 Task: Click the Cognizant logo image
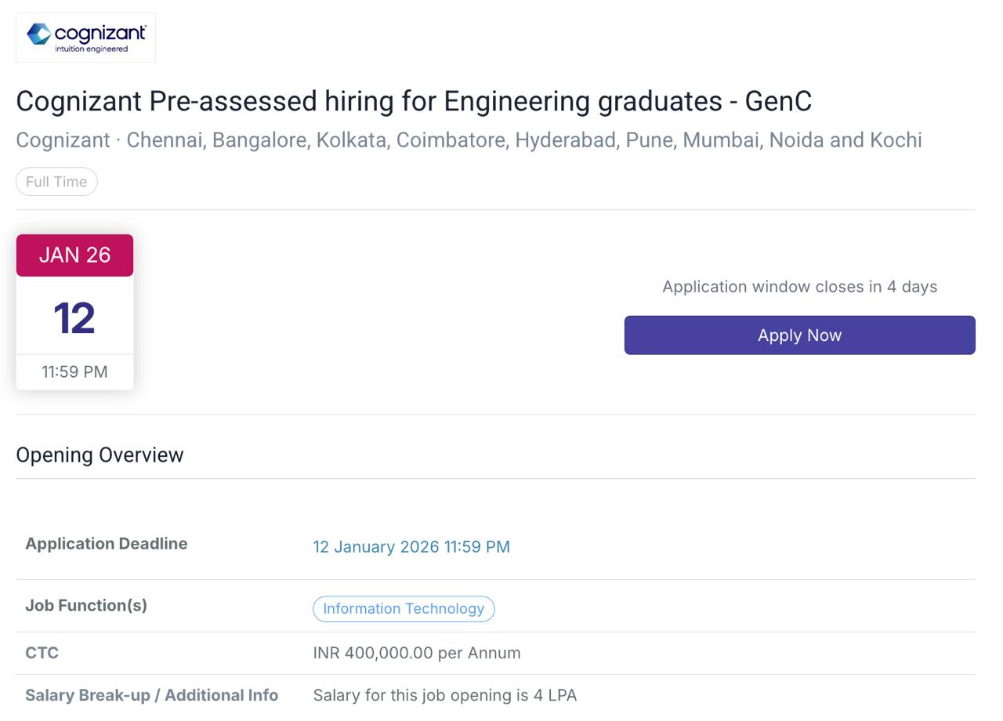(x=85, y=37)
